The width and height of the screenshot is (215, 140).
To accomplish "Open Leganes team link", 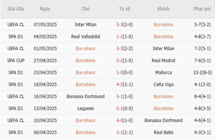I will (x=85, y=108).
